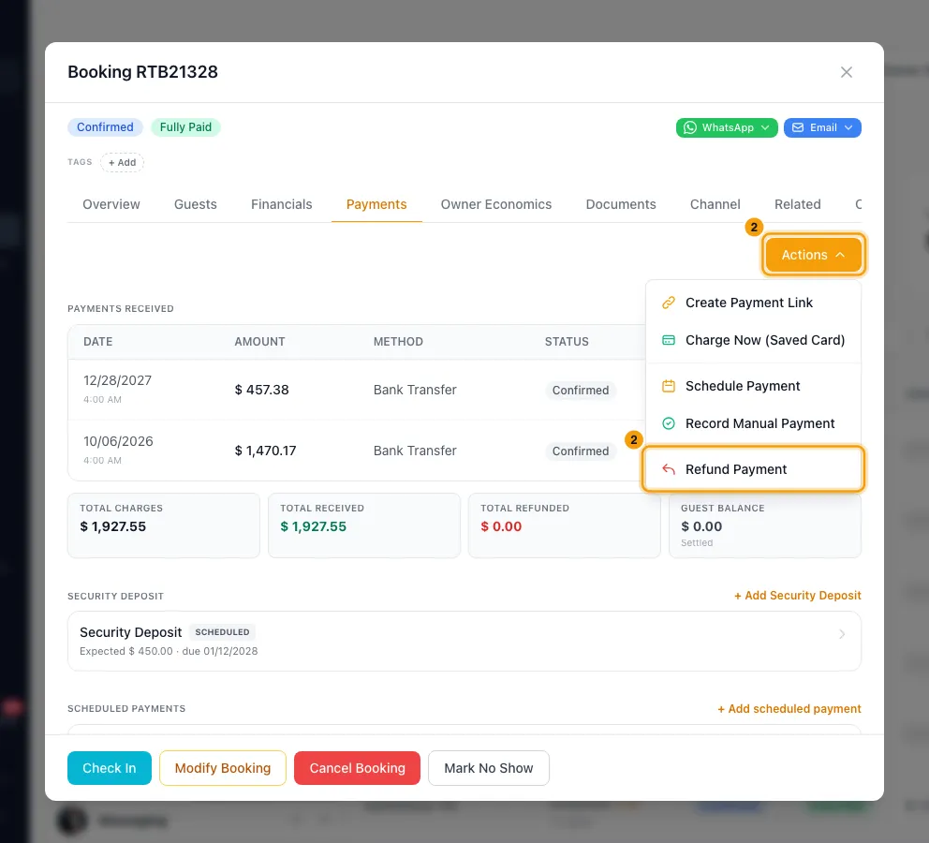Click the WhatsApp logo icon
929x843 pixels.
coord(689,128)
